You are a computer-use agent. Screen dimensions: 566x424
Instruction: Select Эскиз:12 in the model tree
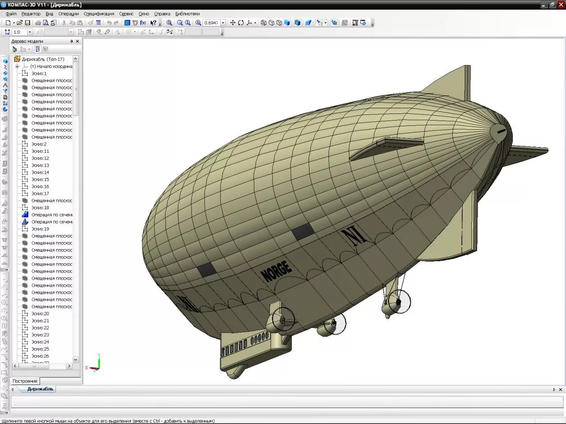(x=40, y=158)
